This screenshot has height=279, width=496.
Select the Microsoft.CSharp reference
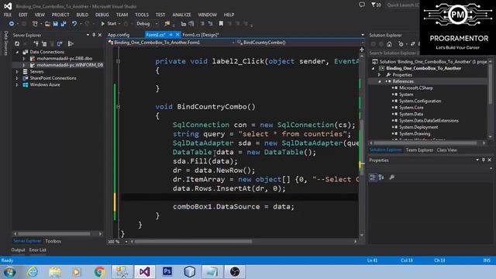coord(415,88)
